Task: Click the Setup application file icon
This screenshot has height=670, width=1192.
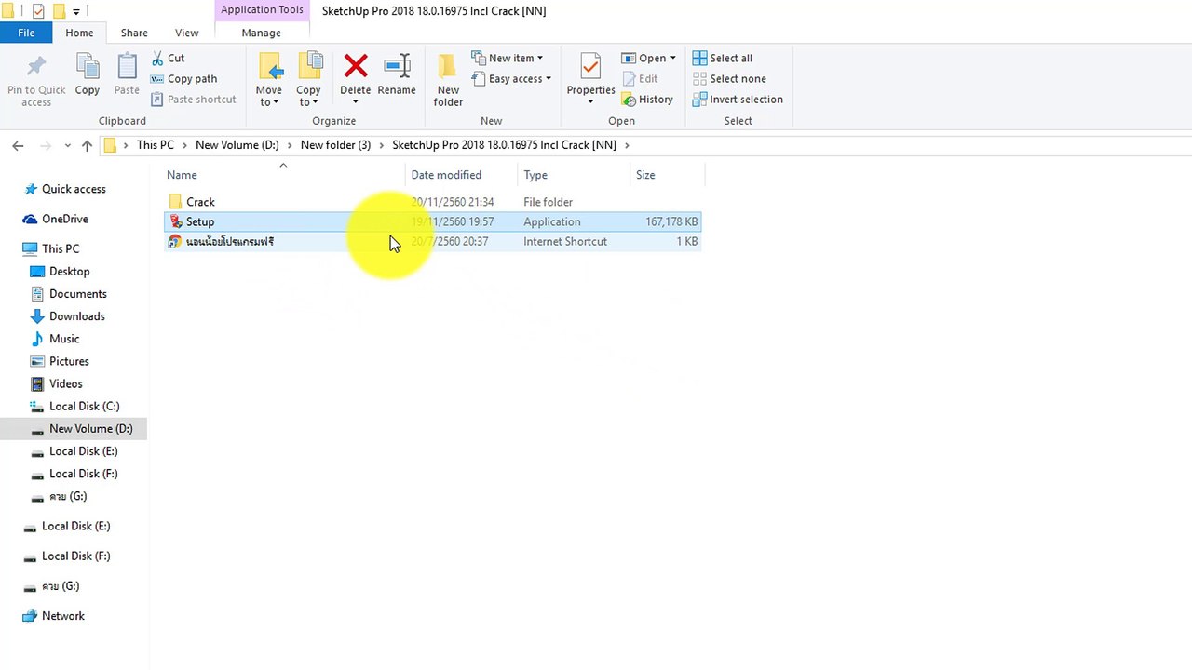Action: click(175, 221)
